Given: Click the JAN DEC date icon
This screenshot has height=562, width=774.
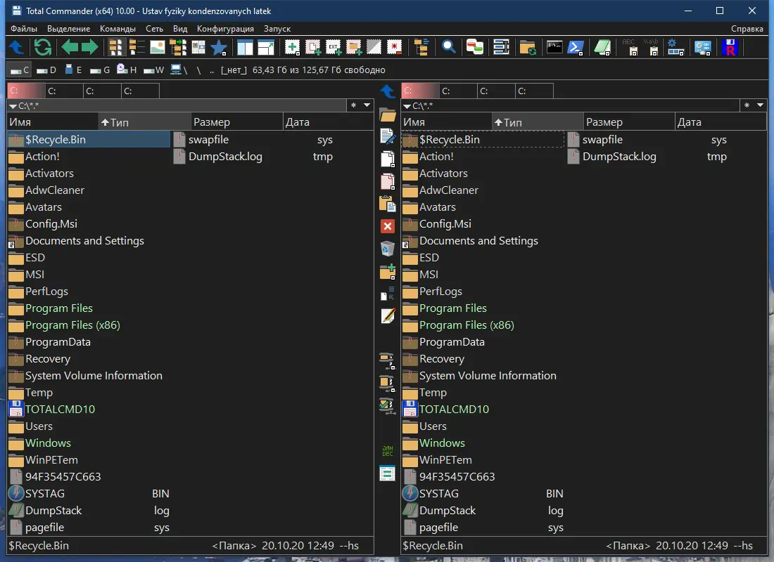Looking at the screenshot, I should pyautogui.click(x=388, y=451).
